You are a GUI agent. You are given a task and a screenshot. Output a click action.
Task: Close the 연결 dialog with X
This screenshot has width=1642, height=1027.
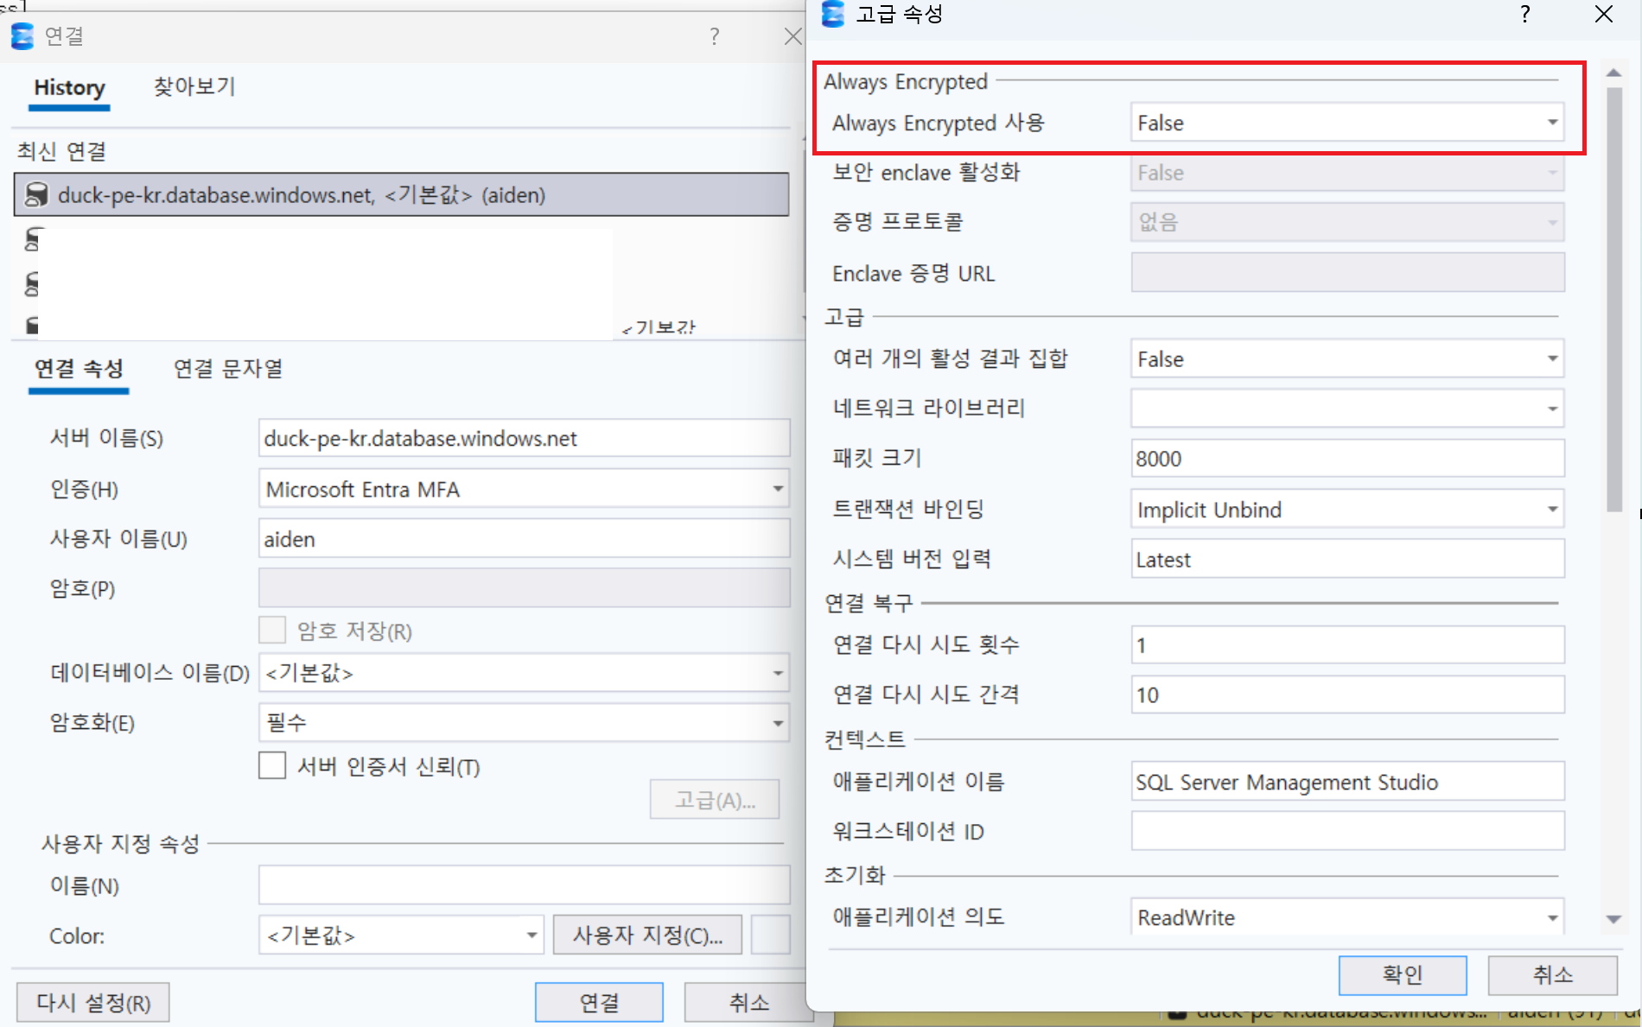[792, 36]
